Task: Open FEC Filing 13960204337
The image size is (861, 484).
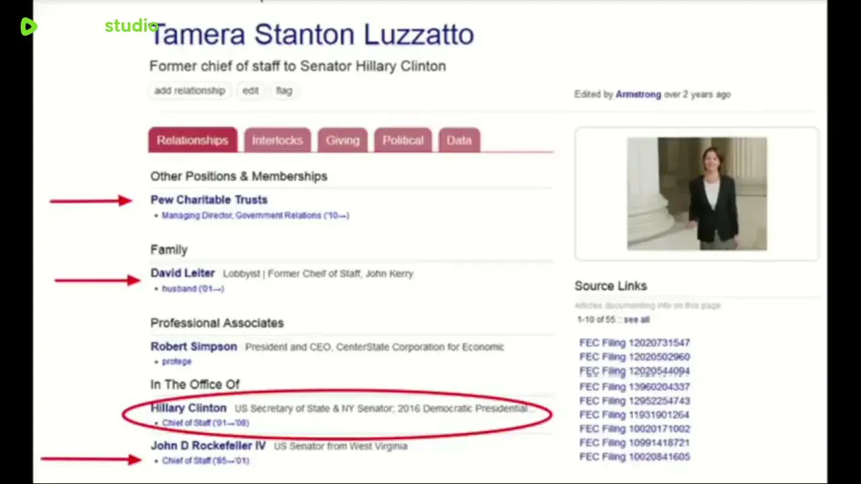Action: pyautogui.click(x=634, y=387)
